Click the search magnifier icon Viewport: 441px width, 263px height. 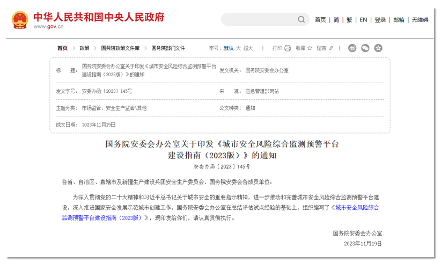[302, 20]
